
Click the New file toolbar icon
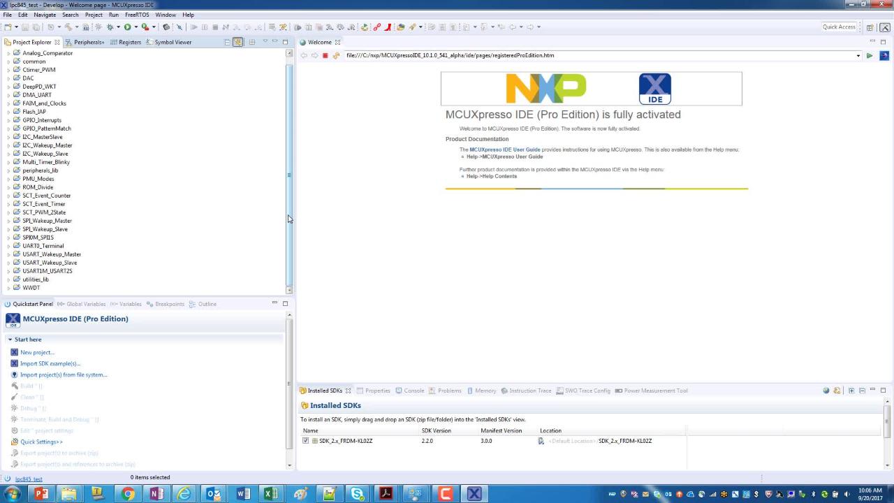(8, 27)
